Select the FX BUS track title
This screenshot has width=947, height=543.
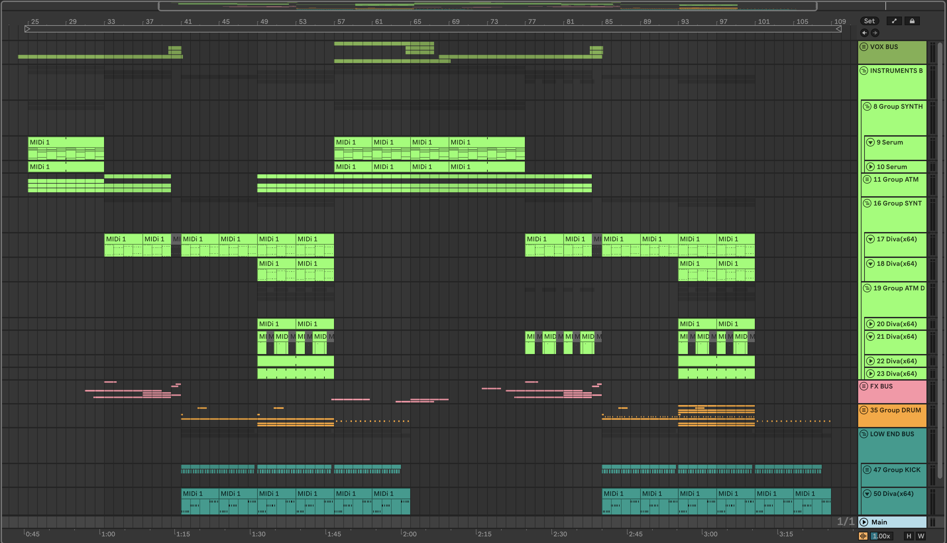881,387
